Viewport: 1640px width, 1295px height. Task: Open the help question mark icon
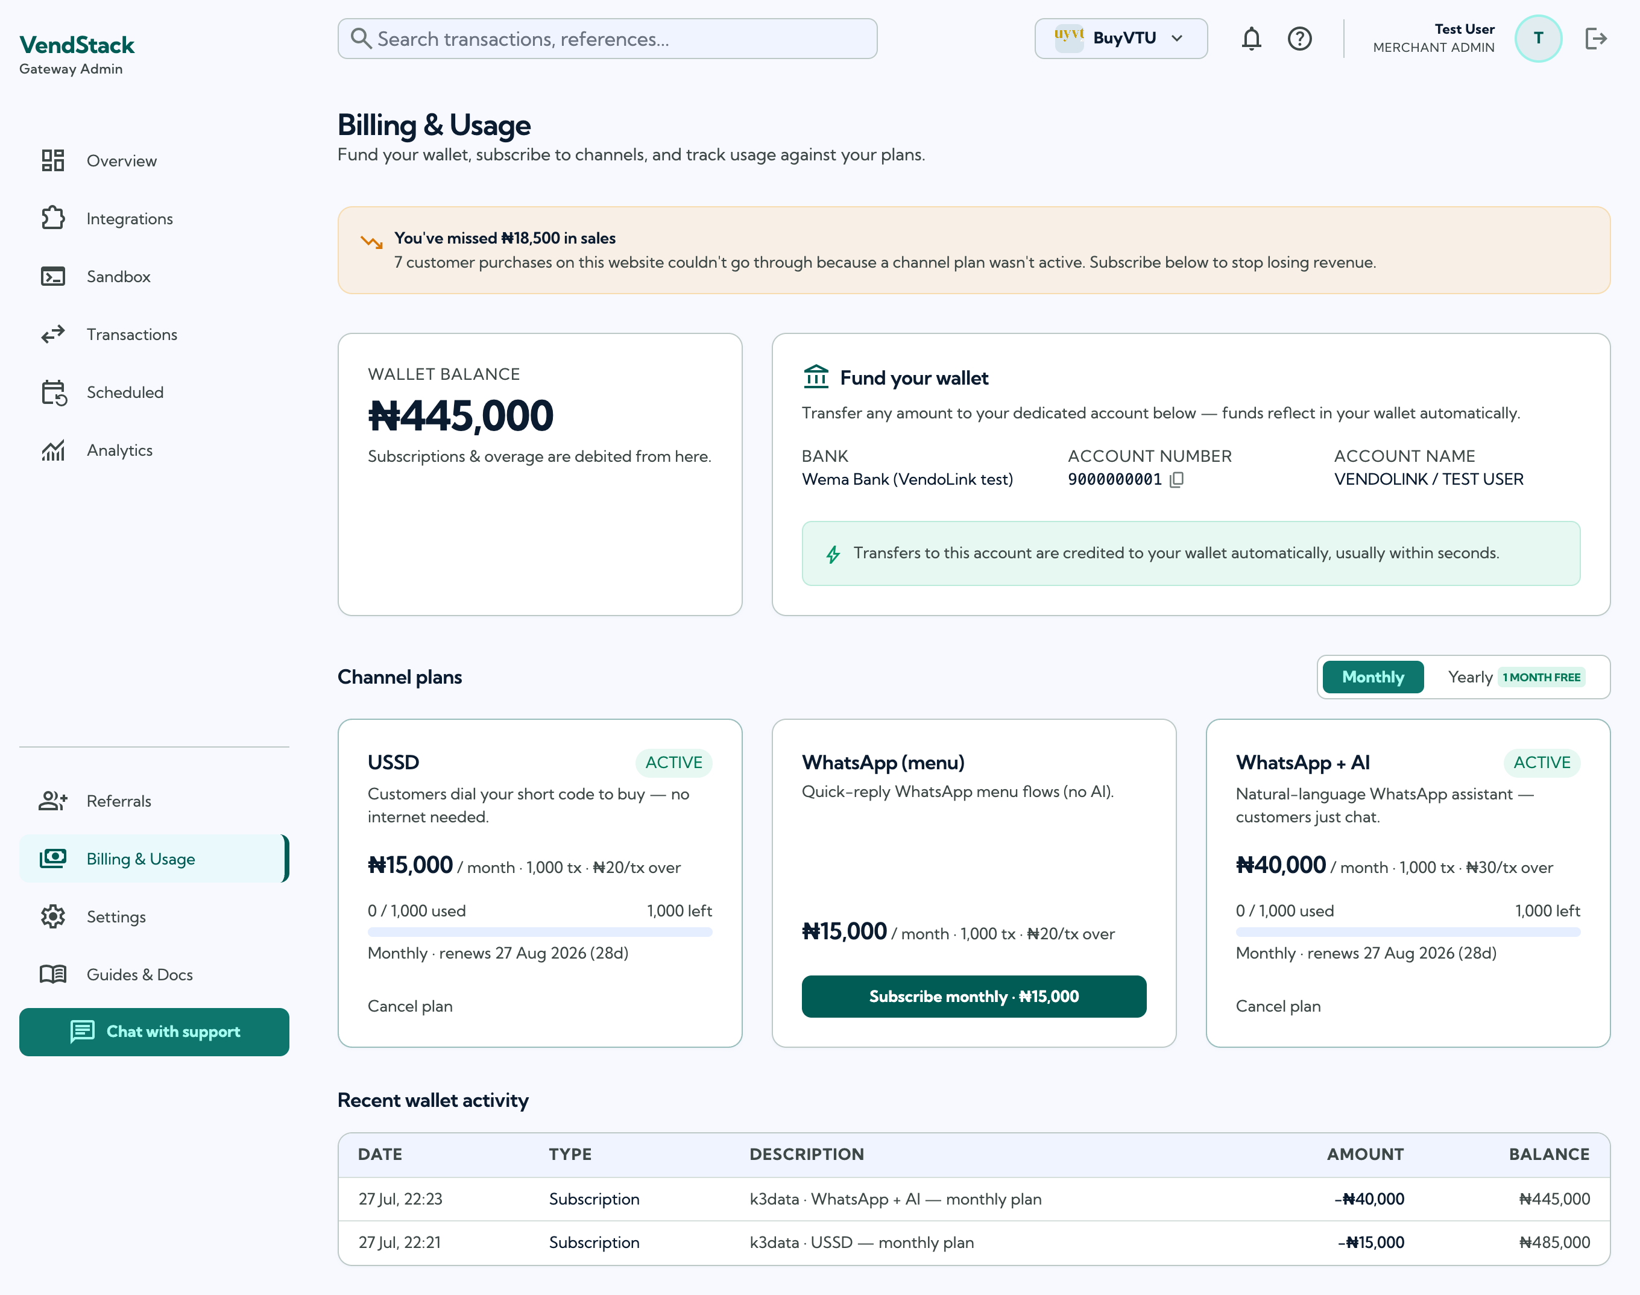[1299, 39]
